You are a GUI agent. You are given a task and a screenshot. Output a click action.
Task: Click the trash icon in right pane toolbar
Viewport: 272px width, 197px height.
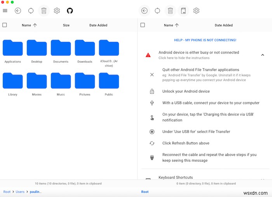(x=170, y=11)
